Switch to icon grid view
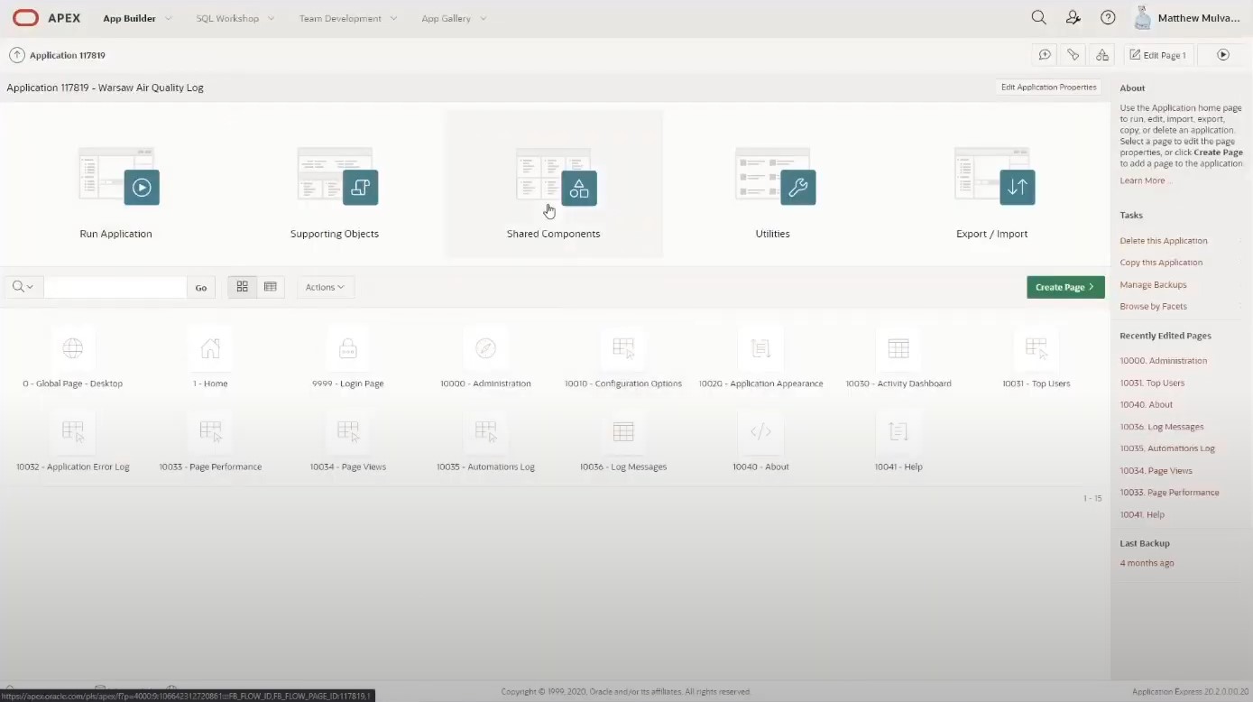The height and width of the screenshot is (702, 1253). click(242, 287)
